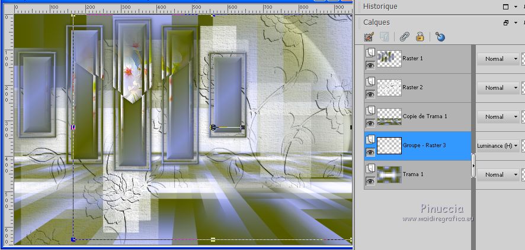Image resolution: width=525 pixels, height=250 pixels.
Task: Open the Luminance (H) blend mode dropdown
Action: pos(498,146)
